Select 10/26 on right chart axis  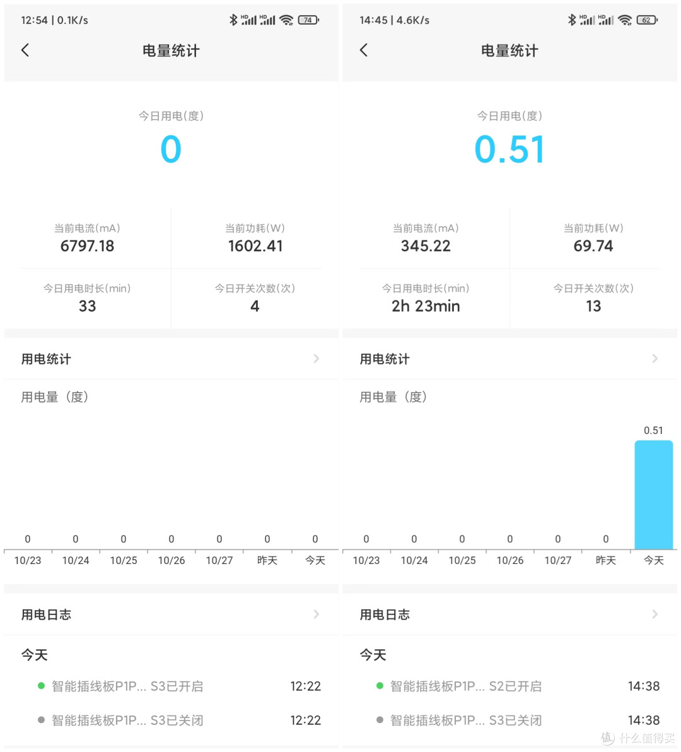click(x=510, y=560)
